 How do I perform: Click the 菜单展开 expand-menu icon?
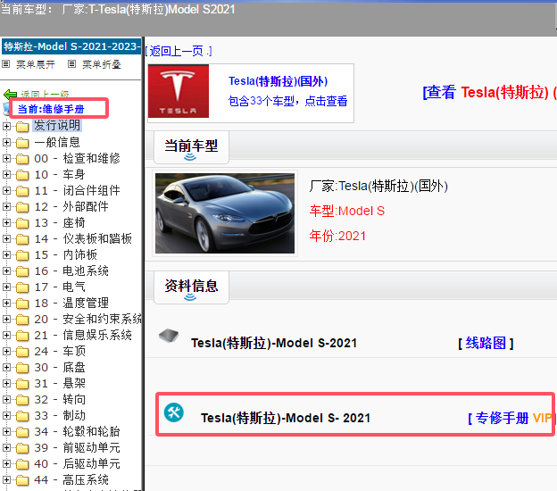[x=5, y=64]
